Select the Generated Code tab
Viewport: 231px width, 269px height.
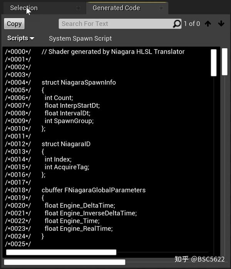click(116, 8)
